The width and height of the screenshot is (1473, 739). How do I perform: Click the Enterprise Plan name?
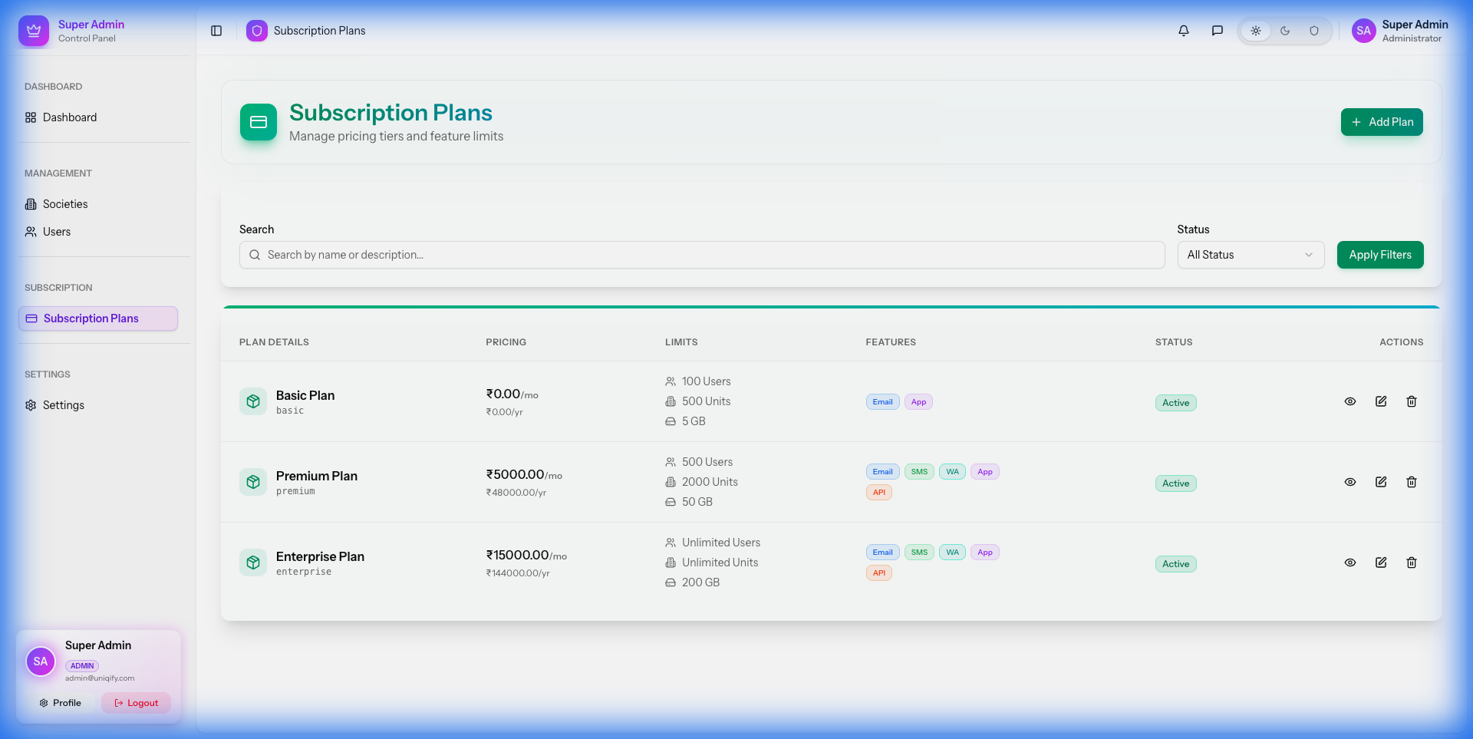(x=320, y=556)
